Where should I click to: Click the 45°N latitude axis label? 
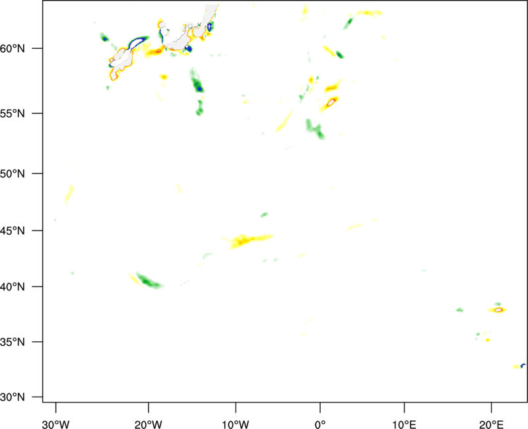click(x=13, y=231)
